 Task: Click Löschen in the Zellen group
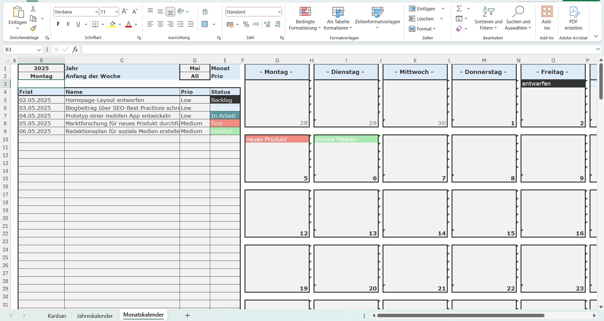(422, 19)
